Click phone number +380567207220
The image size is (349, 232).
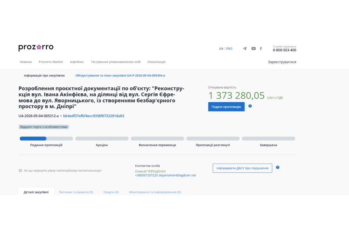[x=146, y=175]
